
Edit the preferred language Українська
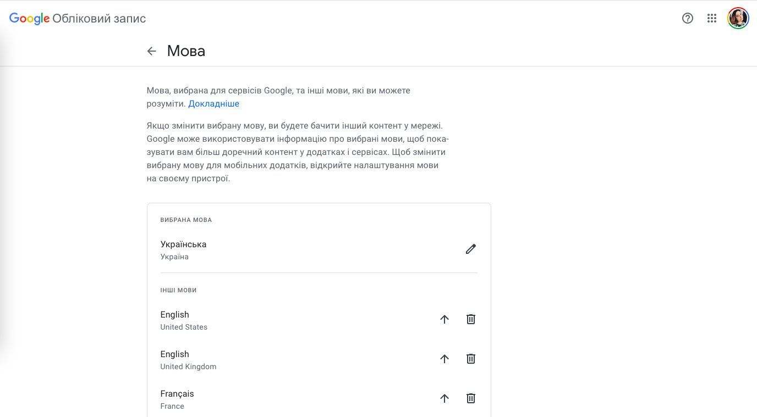(x=470, y=249)
